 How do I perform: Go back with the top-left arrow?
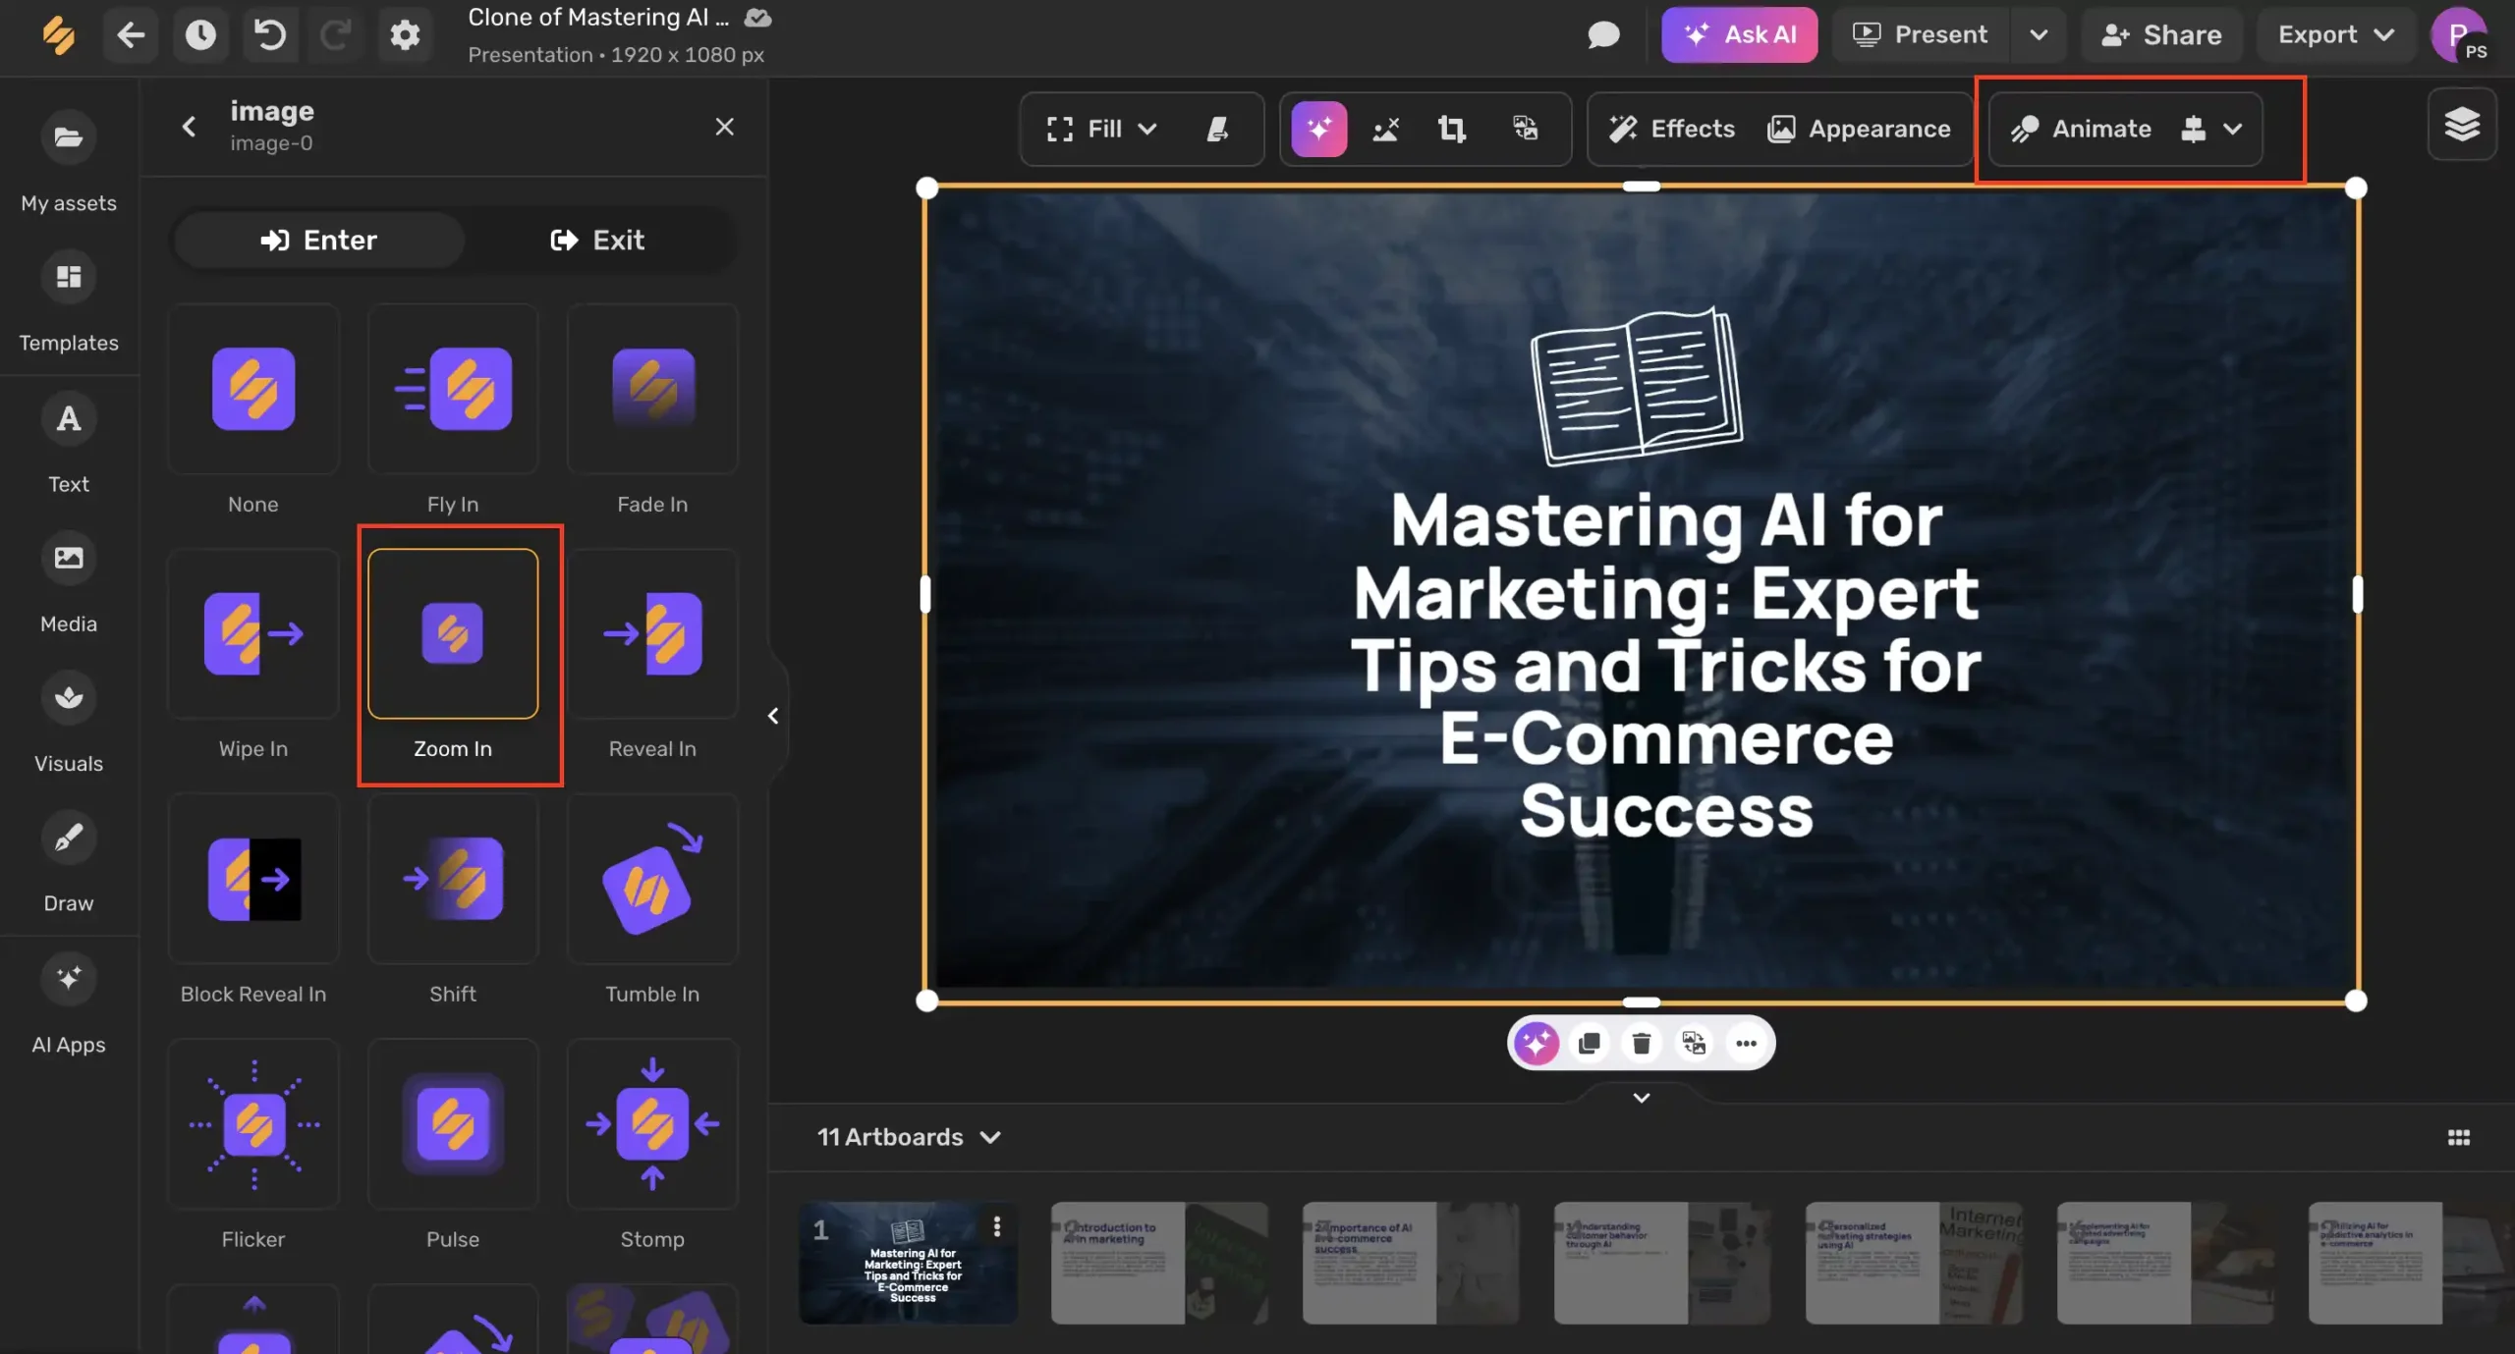coord(131,35)
